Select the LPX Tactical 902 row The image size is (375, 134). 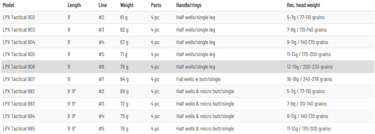pos(188,18)
